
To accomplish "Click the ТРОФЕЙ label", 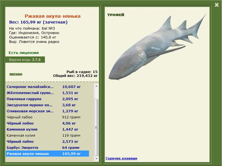I will click(x=116, y=15).
